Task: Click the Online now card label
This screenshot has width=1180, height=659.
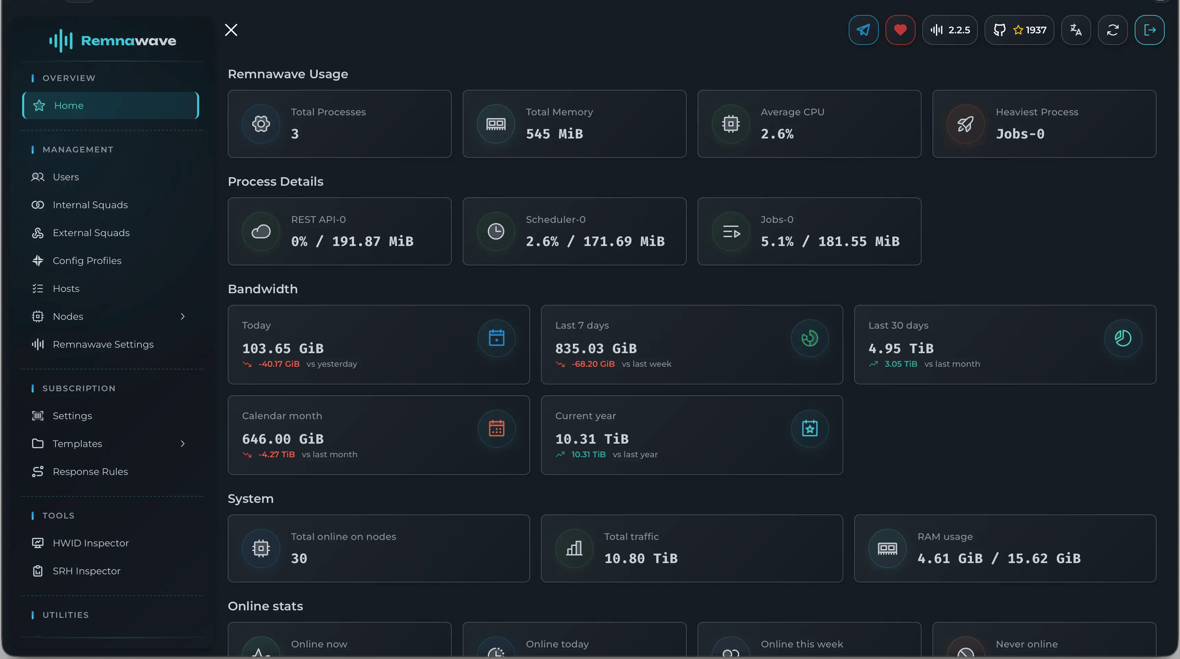Action: 319,644
